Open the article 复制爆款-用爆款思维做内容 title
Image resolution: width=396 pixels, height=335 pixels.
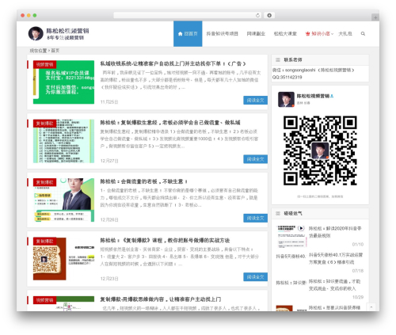pyautogui.click(x=161, y=299)
